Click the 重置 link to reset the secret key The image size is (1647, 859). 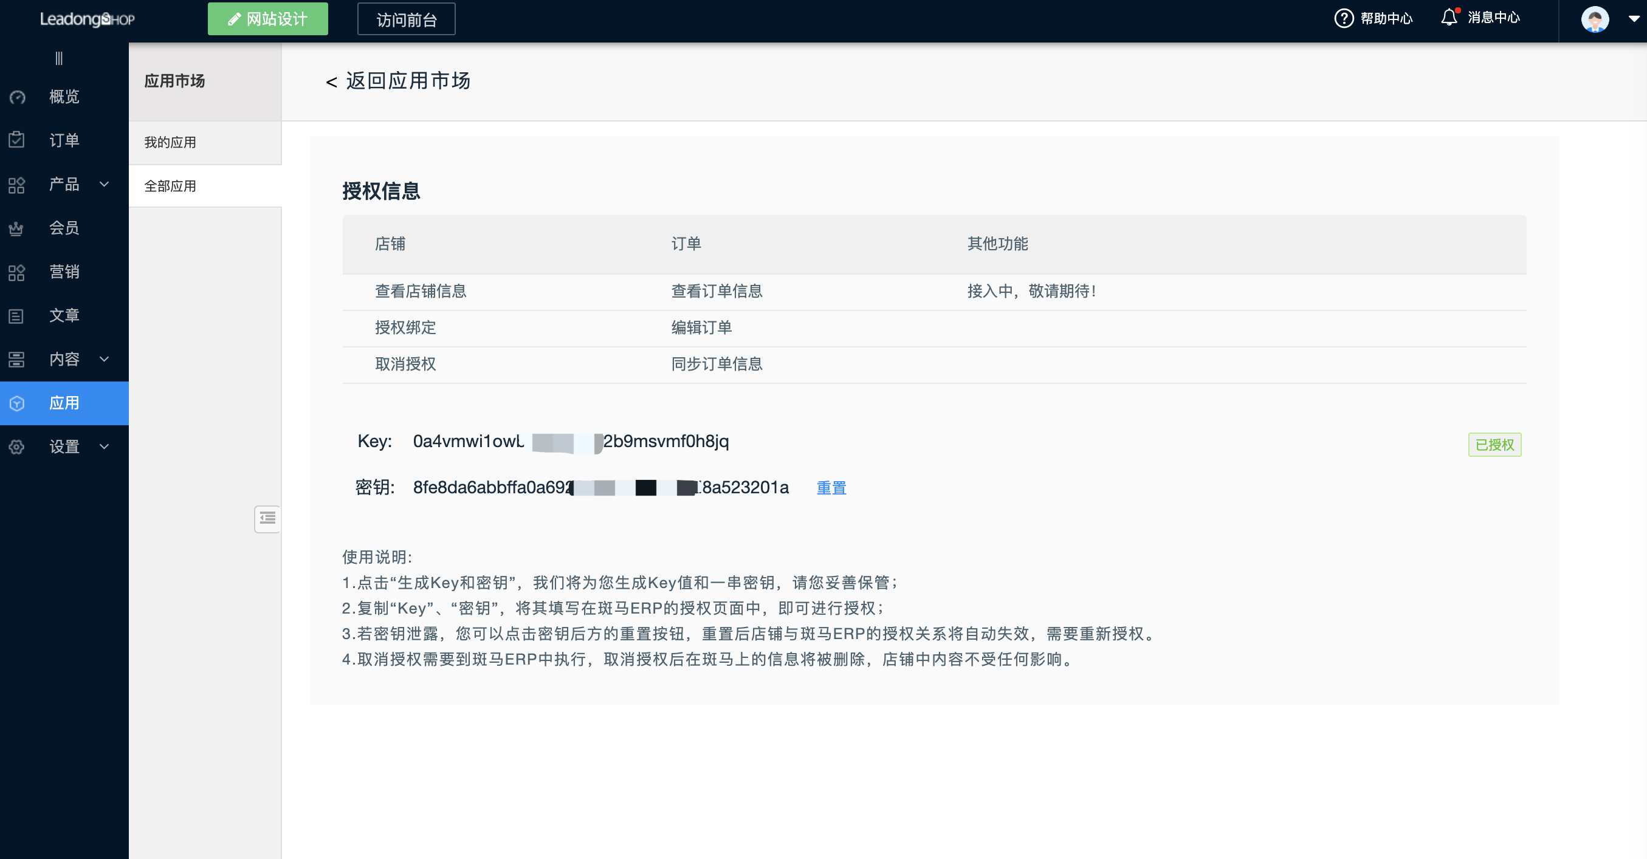tap(831, 487)
